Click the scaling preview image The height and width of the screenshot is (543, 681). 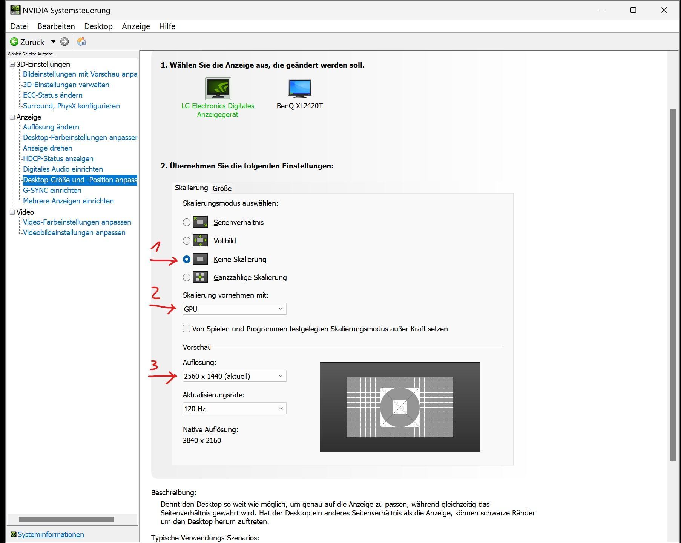[400, 407]
